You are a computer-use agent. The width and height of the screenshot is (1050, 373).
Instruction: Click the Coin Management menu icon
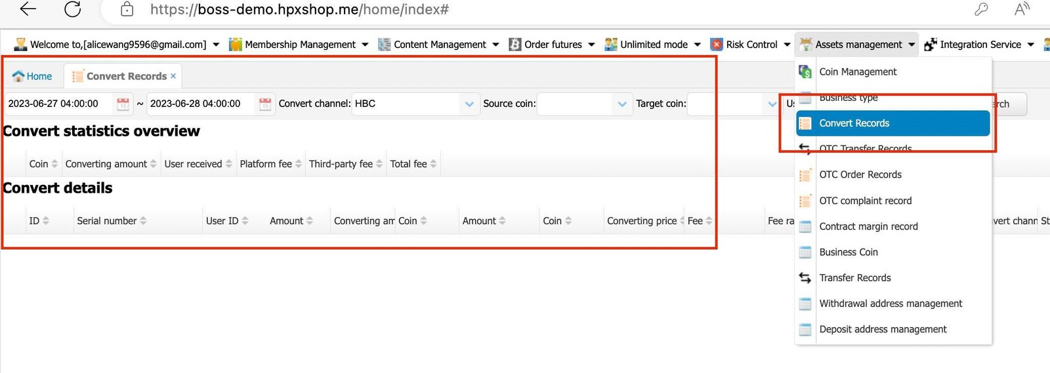[805, 71]
